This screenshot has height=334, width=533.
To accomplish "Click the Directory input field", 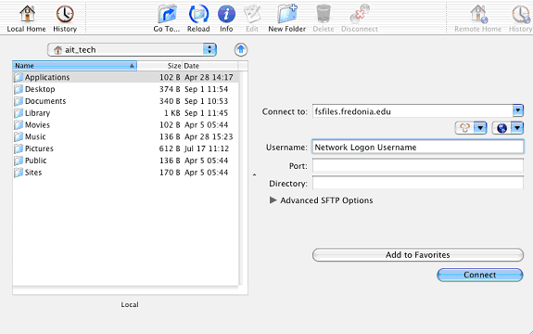I will pyautogui.click(x=418, y=183).
